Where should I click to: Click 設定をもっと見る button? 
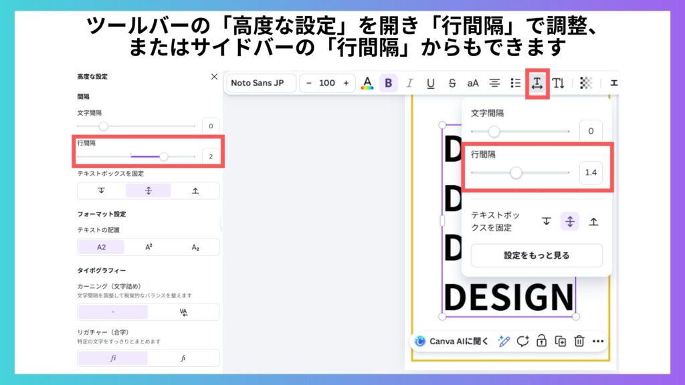click(x=536, y=255)
